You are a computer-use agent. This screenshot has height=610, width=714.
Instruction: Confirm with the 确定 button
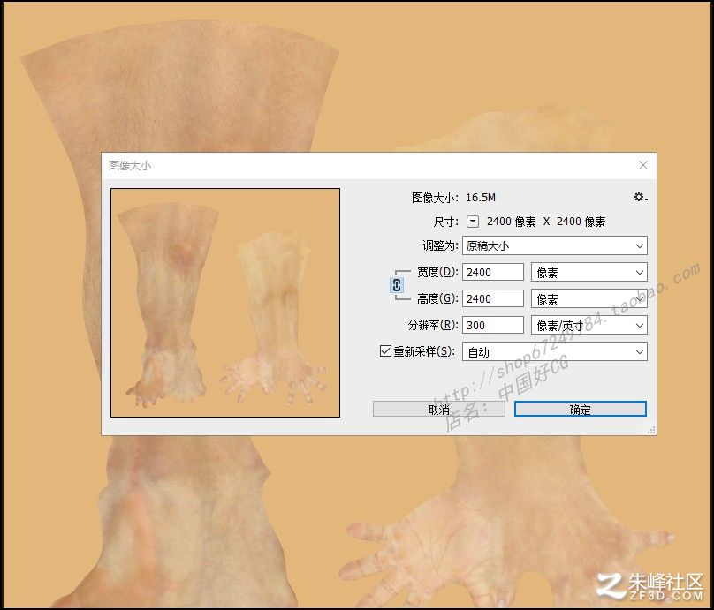tap(580, 409)
